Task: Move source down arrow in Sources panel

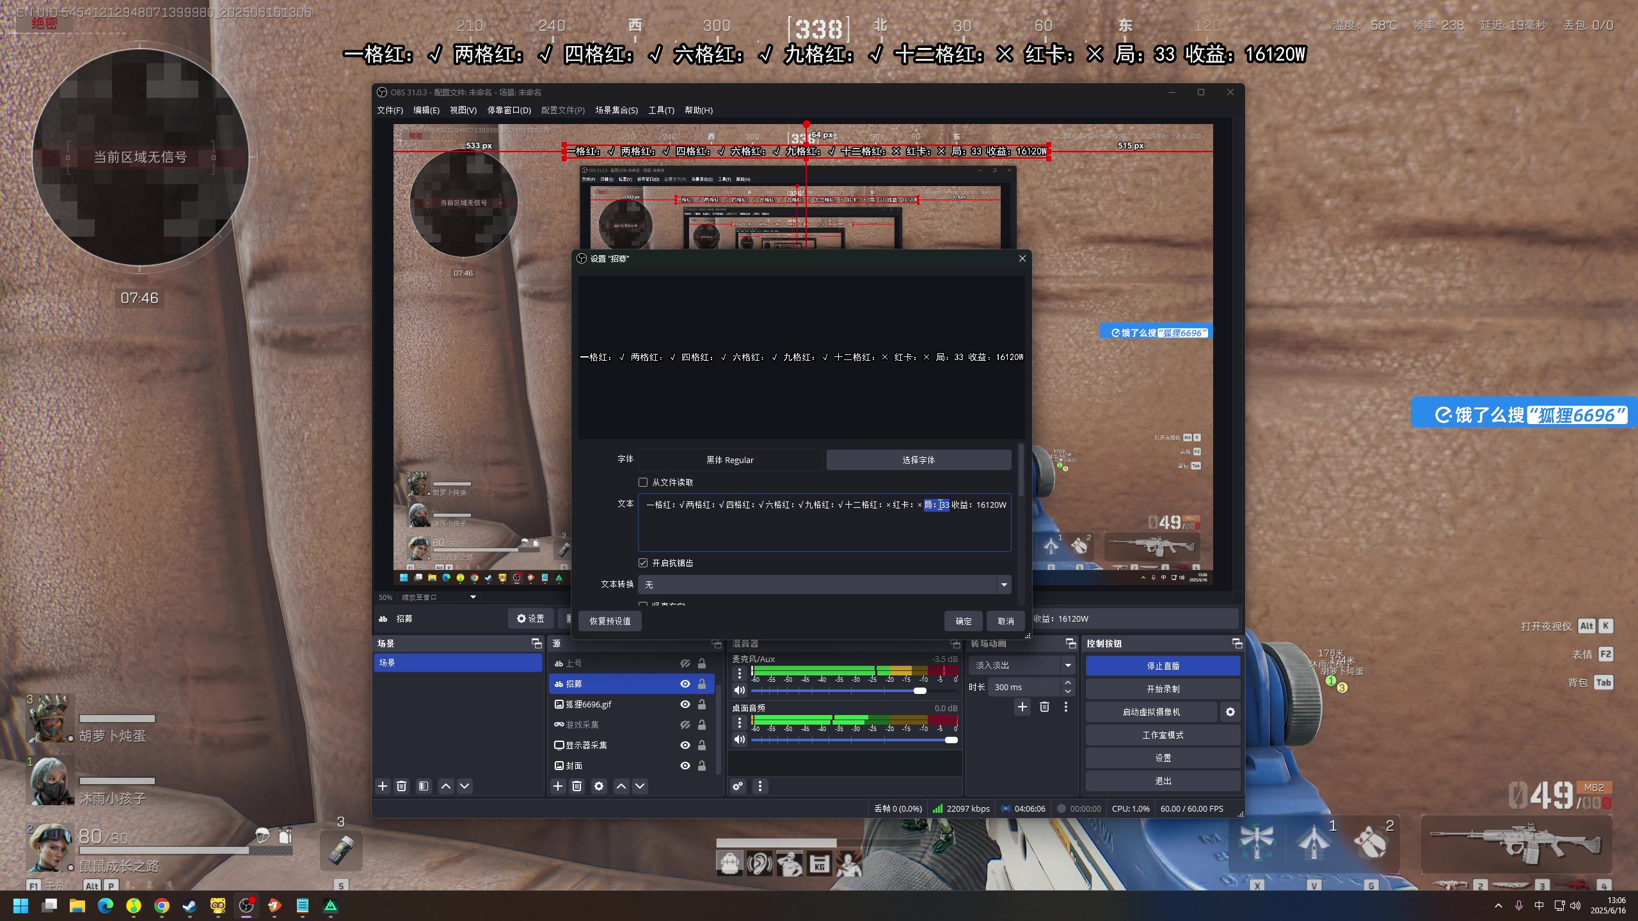Action: coord(640,786)
